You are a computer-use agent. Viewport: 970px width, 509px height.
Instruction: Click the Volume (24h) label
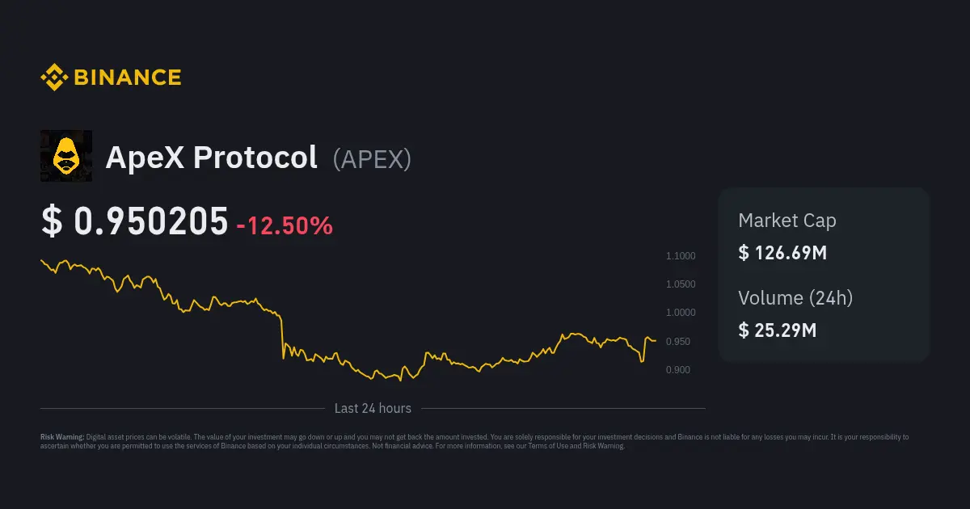(x=795, y=297)
